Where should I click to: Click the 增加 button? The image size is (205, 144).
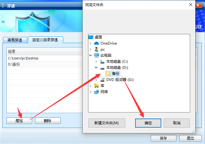pos(19,121)
